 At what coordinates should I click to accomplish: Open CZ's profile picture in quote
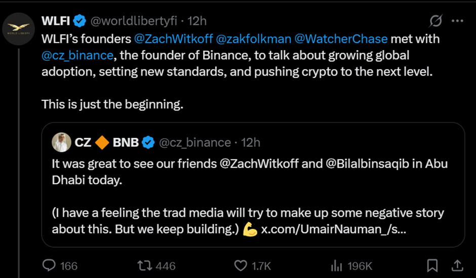click(x=61, y=142)
